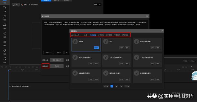Jump to page 2 of music list
Screen dimensions: 197x102
(x=117, y=86)
